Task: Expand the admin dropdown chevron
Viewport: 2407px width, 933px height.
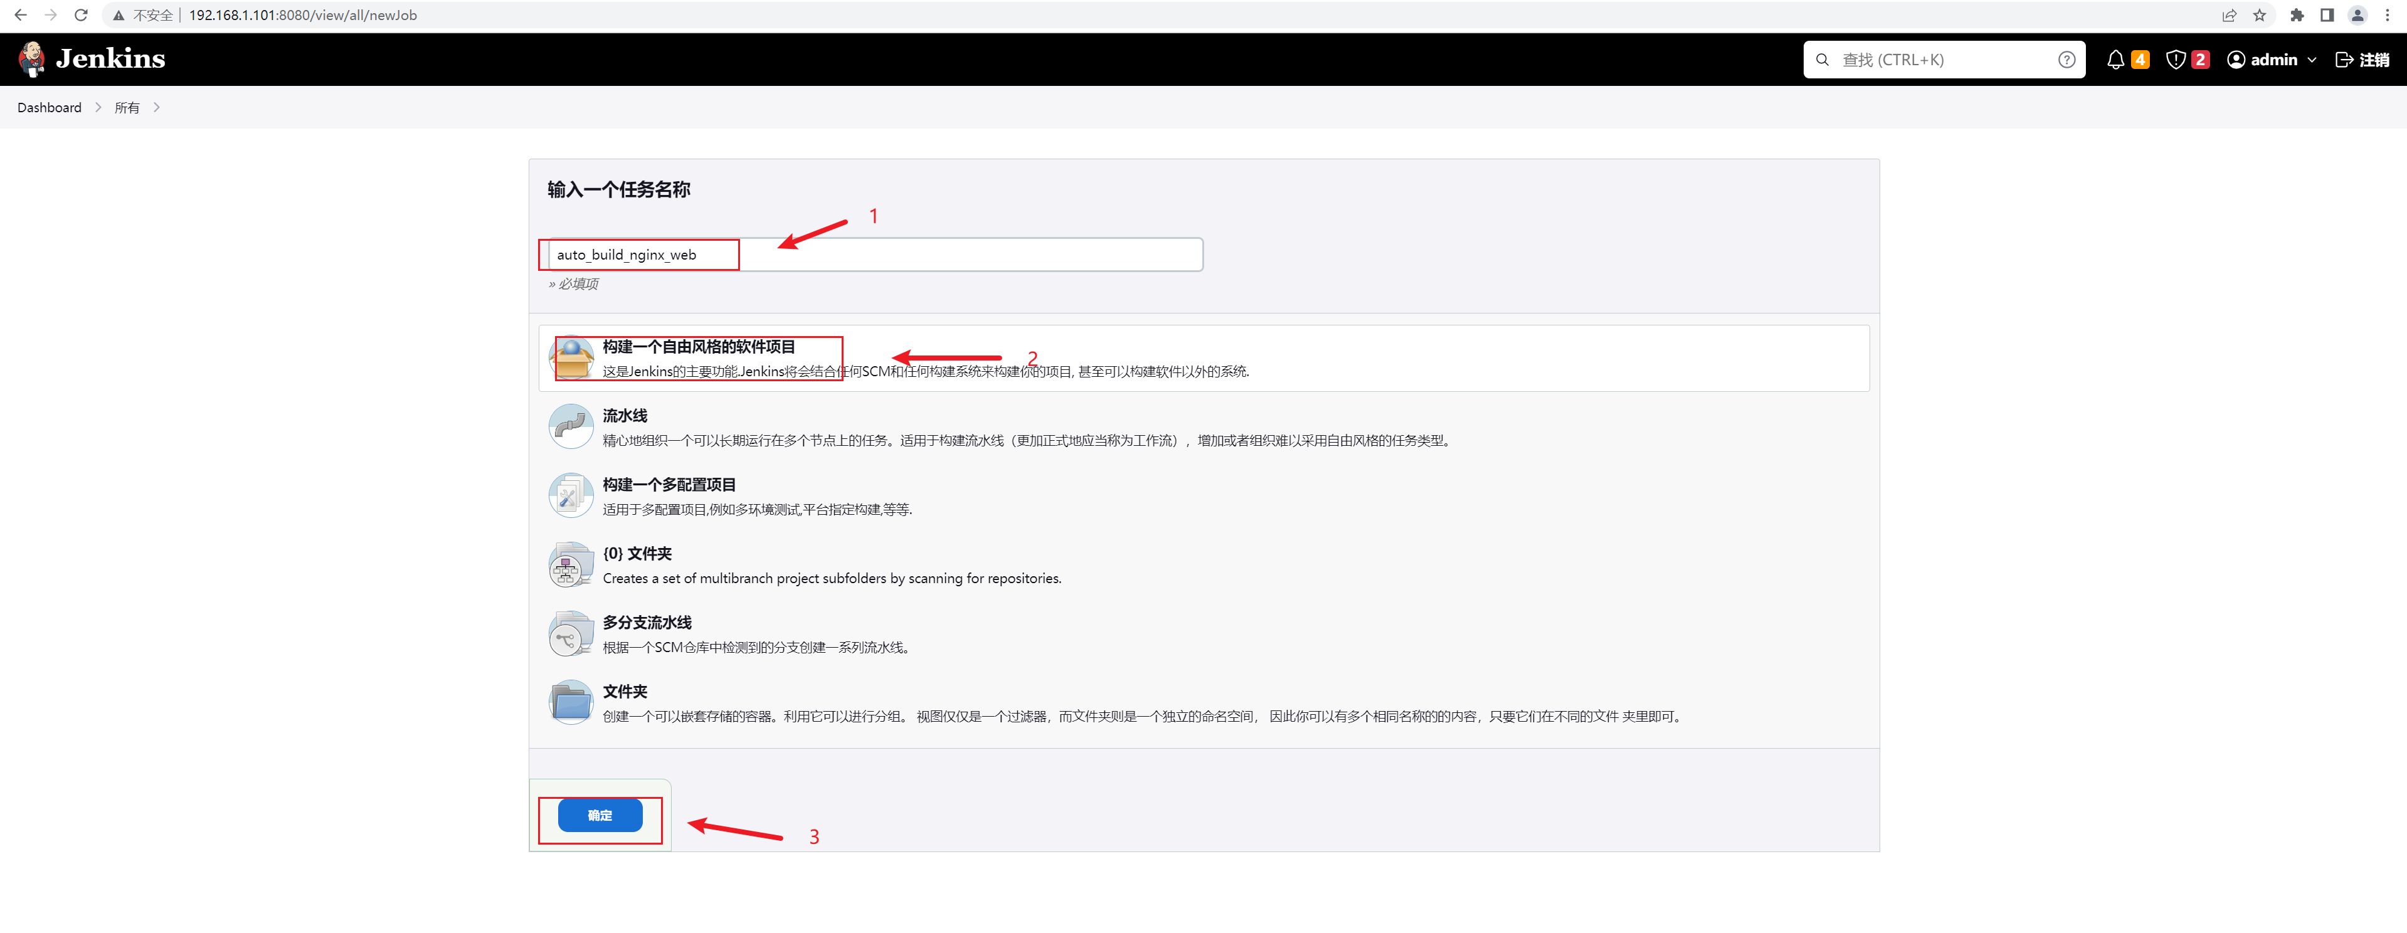Action: (x=2313, y=60)
